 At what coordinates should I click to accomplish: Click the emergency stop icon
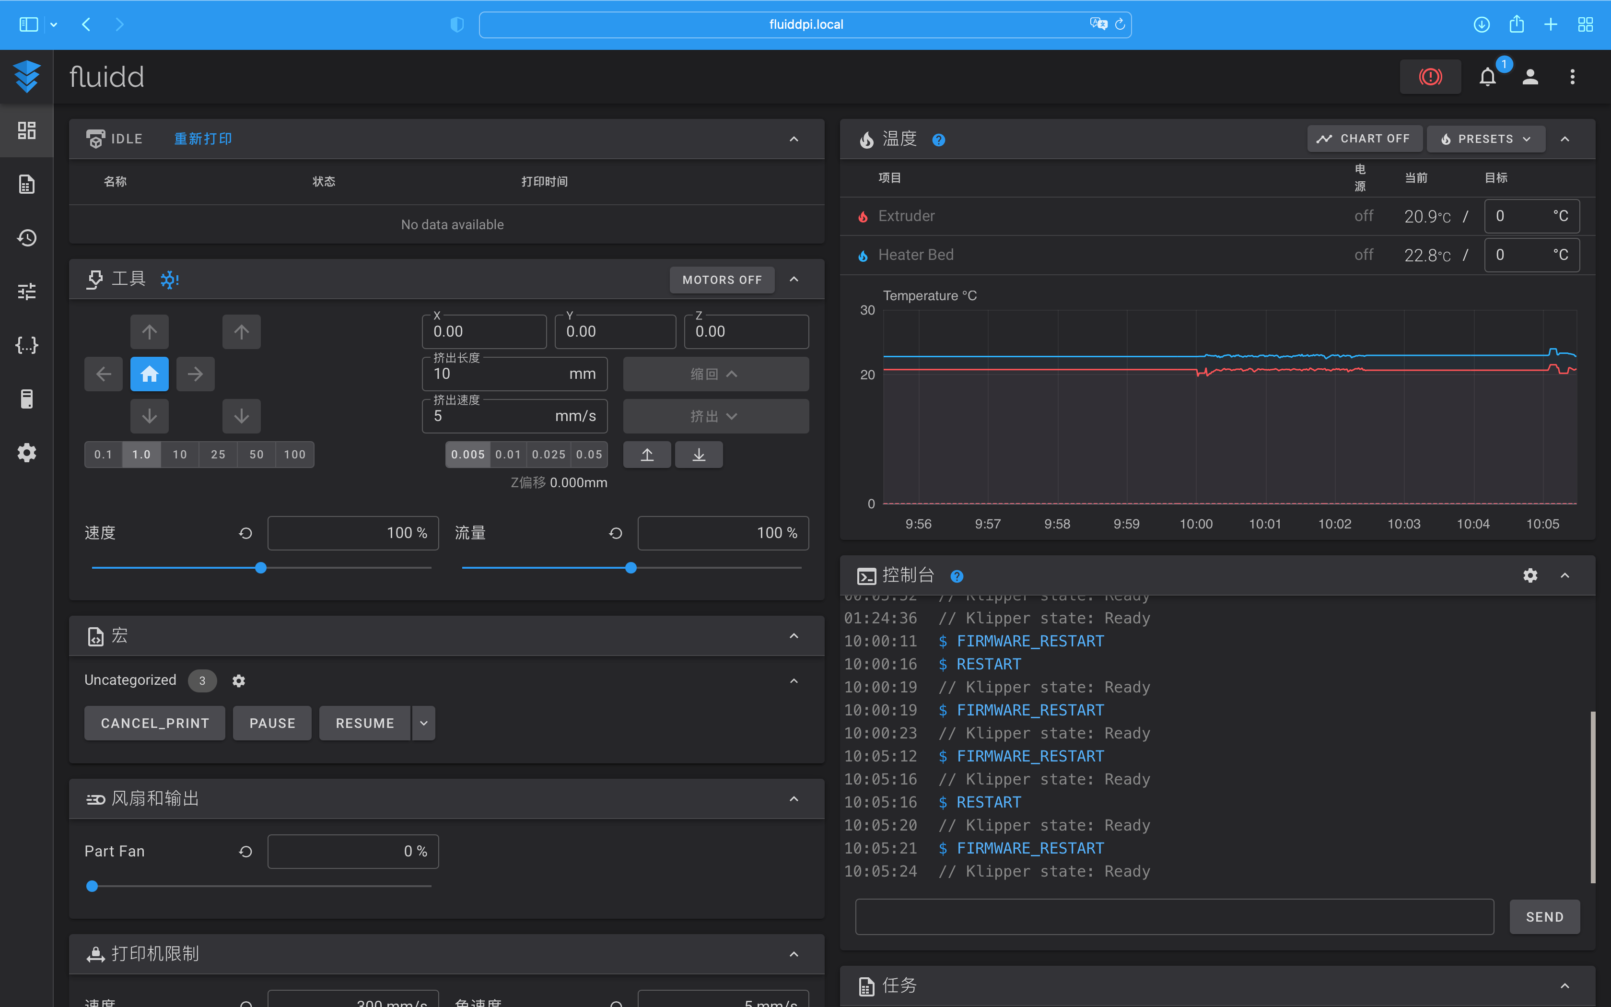(1430, 77)
